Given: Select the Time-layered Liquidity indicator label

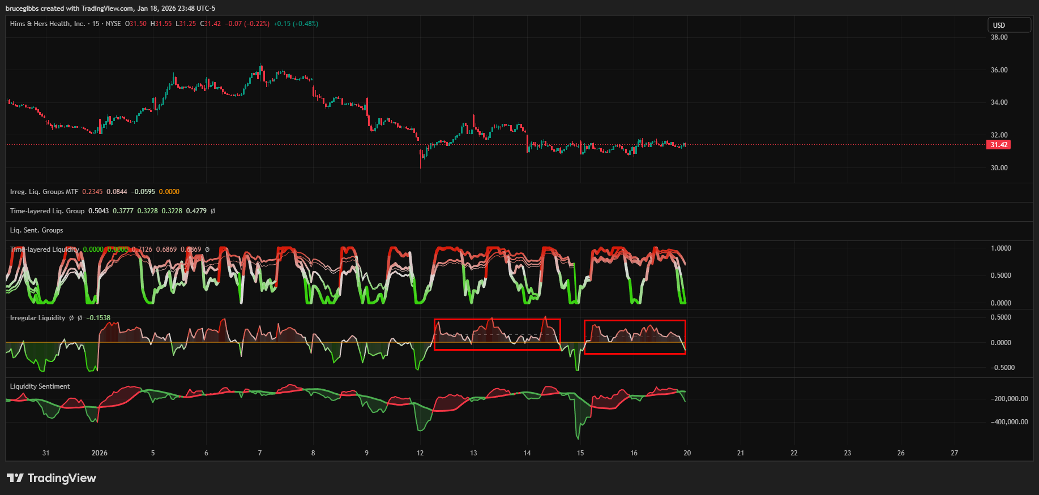Looking at the screenshot, I should [44, 249].
